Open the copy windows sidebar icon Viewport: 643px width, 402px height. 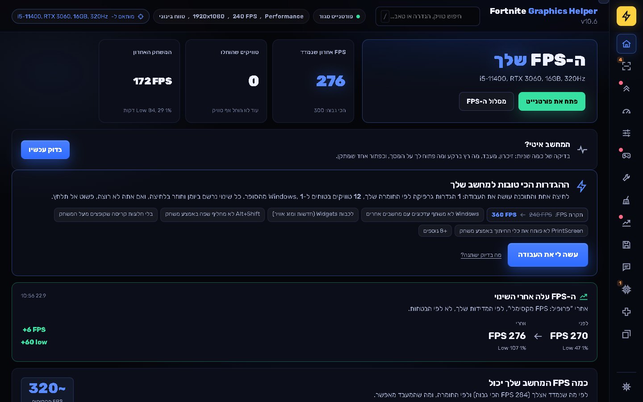coord(626,334)
